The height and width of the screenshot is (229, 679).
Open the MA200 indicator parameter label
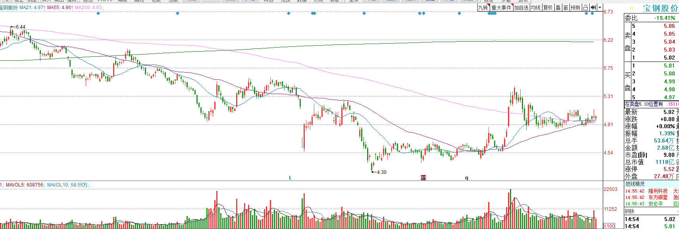88,8
